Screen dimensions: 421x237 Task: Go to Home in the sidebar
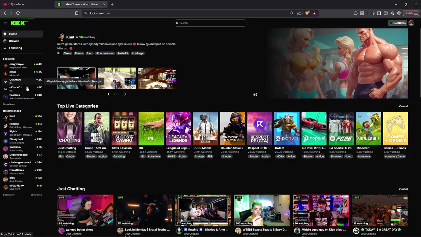22,34
